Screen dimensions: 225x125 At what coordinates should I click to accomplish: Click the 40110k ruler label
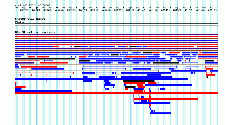[130, 10]
